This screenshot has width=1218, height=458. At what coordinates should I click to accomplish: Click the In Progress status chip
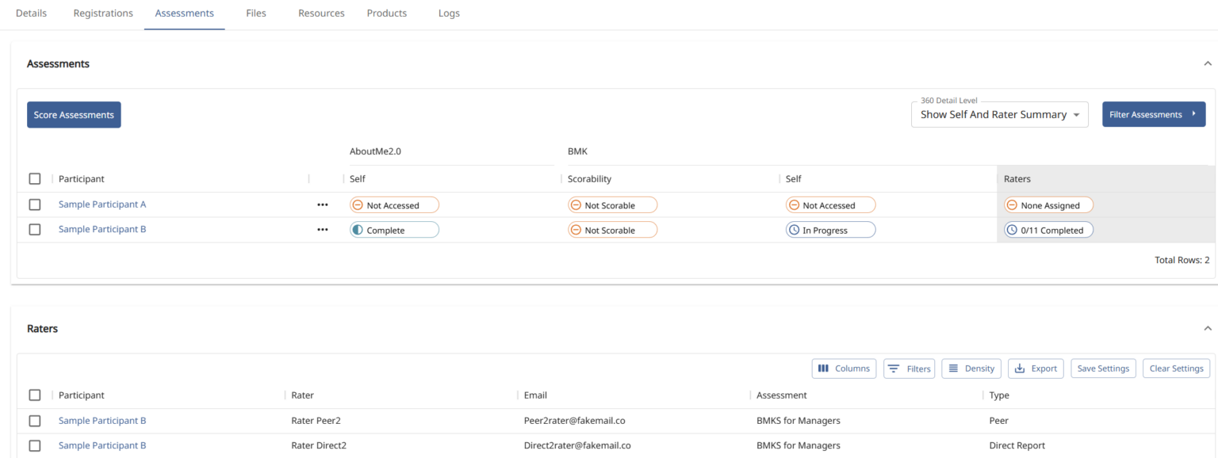[830, 231]
